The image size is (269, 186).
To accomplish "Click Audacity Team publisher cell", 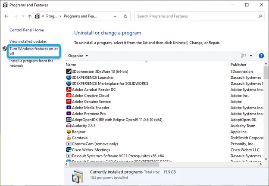I will [243, 126].
